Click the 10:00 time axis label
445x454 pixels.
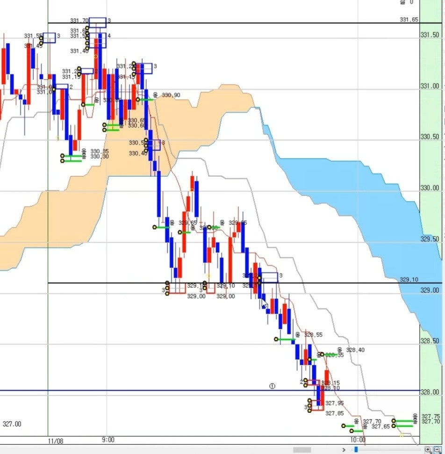[x=358, y=440]
